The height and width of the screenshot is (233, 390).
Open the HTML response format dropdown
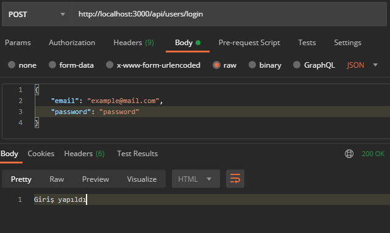(x=196, y=179)
